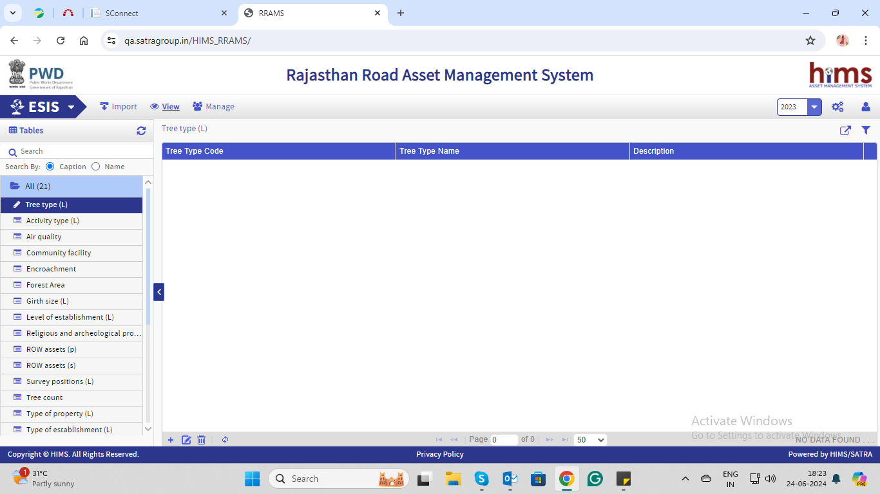880x494 pixels.
Task: Open the filter funnel icon
Action: [x=866, y=130]
